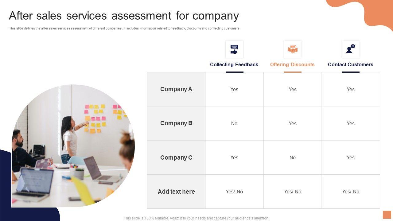
Task: Click the thumbs-up feedback chat icon
Action: click(234, 49)
